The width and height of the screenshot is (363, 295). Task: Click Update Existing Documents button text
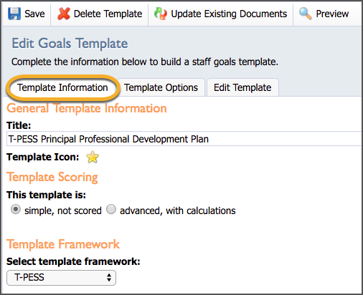[229, 14]
